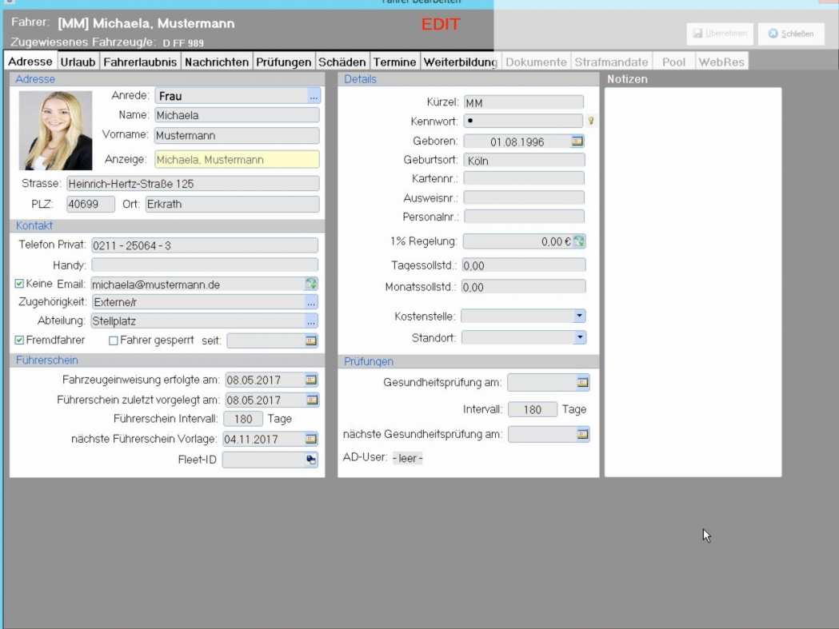Click the Fleet-ID lookup icon
Image resolution: width=839 pixels, height=629 pixels.
(x=311, y=460)
